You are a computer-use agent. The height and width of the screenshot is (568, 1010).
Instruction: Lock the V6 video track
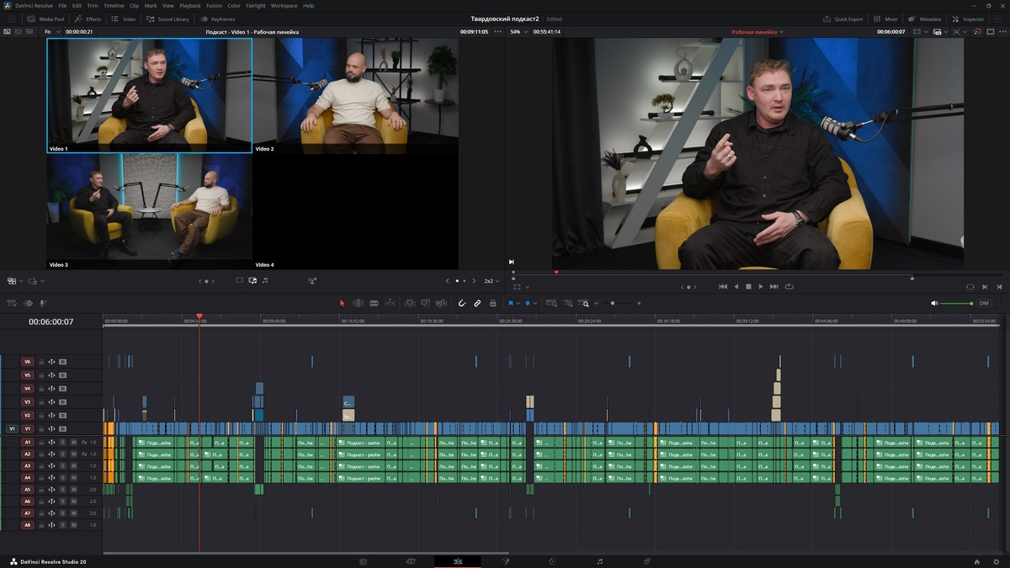click(40, 362)
